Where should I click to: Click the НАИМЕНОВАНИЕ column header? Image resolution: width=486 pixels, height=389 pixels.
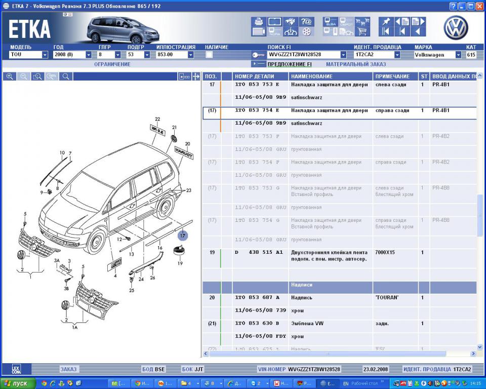[331, 76]
